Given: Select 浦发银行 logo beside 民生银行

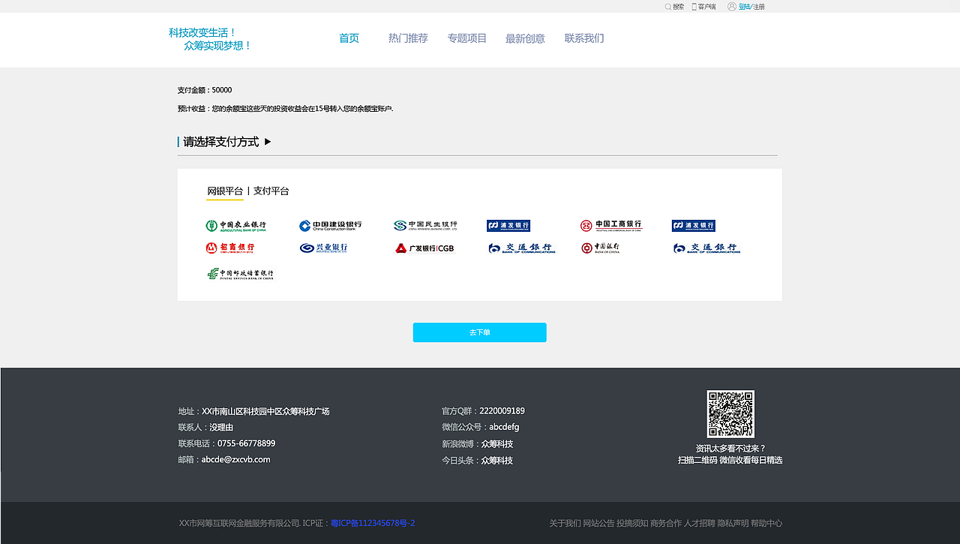Looking at the screenshot, I should coord(508,226).
